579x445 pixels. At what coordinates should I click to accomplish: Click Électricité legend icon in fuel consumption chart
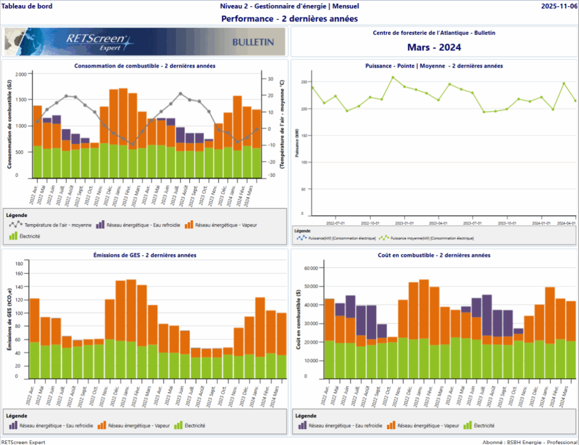click(x=12, y=236)
